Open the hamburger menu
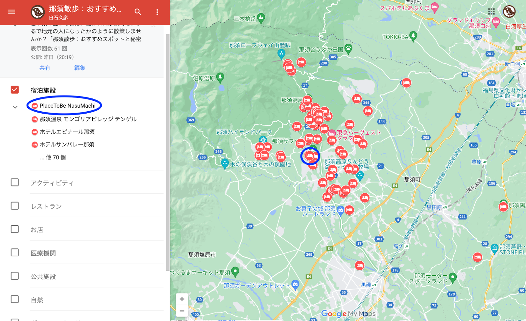The height and width of the screenshot is (321, 526). tap(12, 12)
